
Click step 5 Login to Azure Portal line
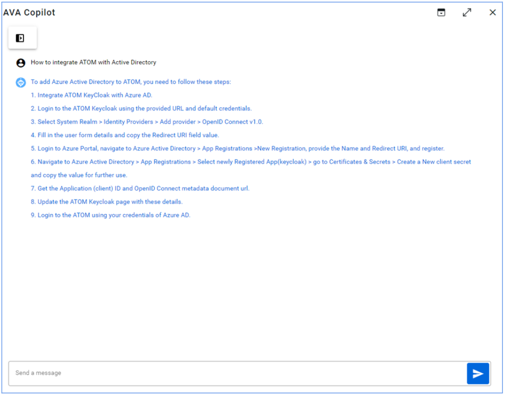tap(237, 148)
